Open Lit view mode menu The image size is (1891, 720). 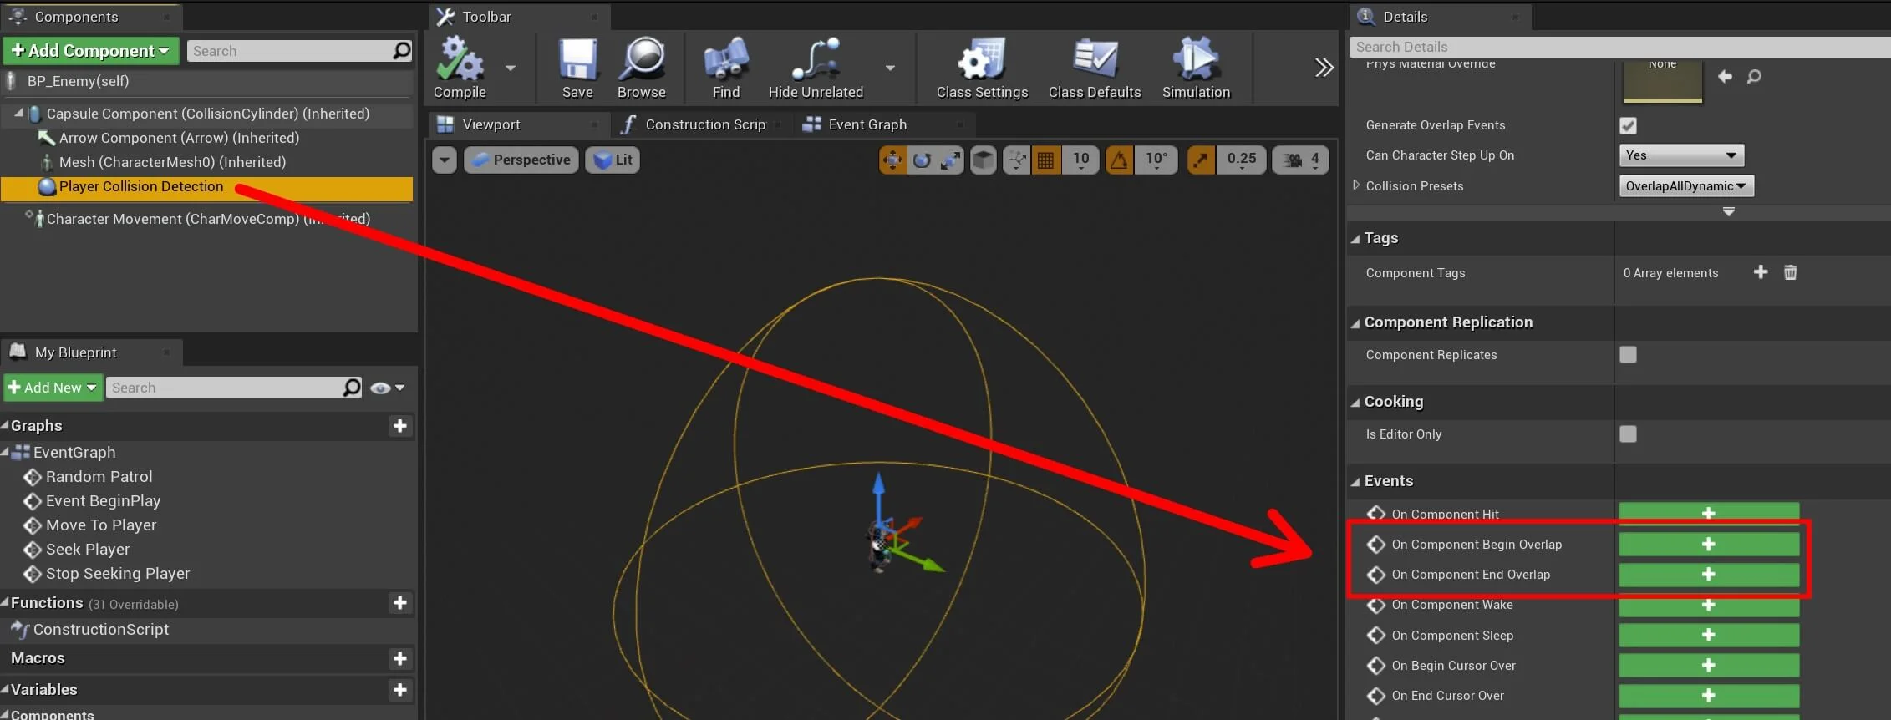point(613,160)
